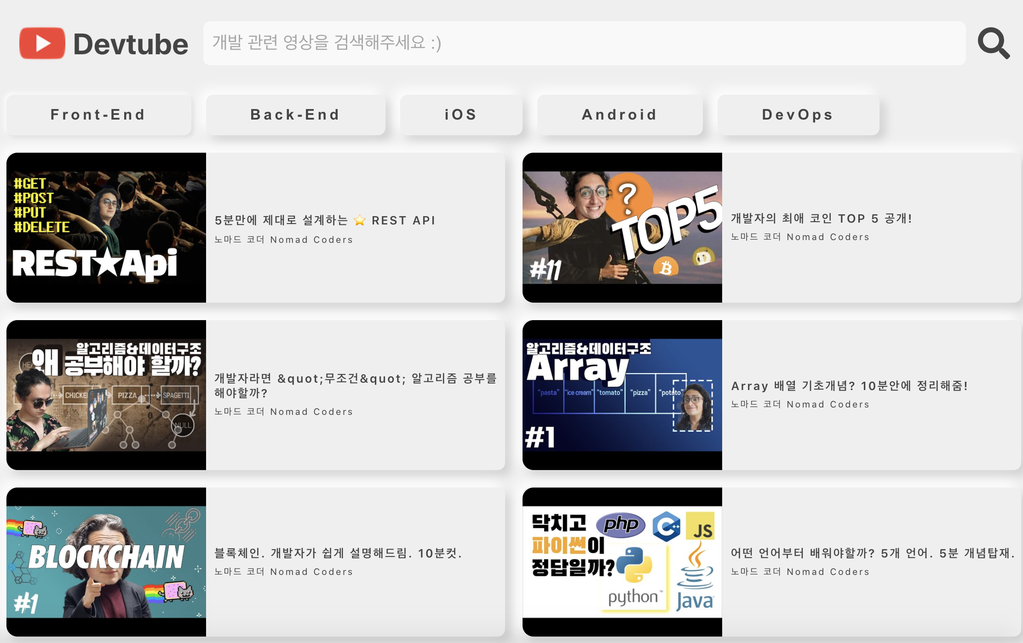Open the programming languages video thumbnail
The image size is (1023, 643).
click(x=622, y=562)
